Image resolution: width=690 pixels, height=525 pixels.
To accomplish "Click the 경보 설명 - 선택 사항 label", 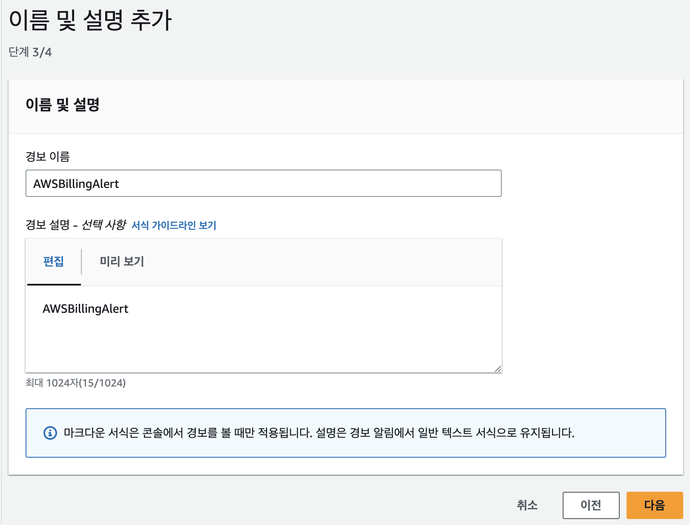I will click(x=76, y=225).
